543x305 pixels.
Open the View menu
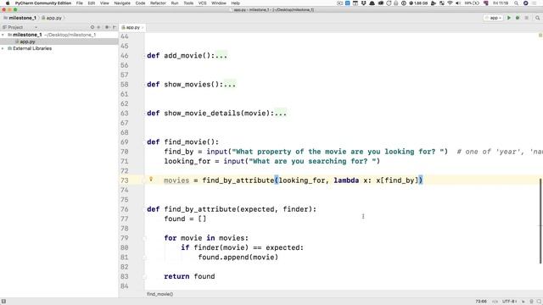tap(104, 3)
